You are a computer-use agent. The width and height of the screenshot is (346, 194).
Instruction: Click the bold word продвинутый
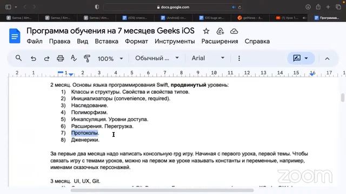189,85
